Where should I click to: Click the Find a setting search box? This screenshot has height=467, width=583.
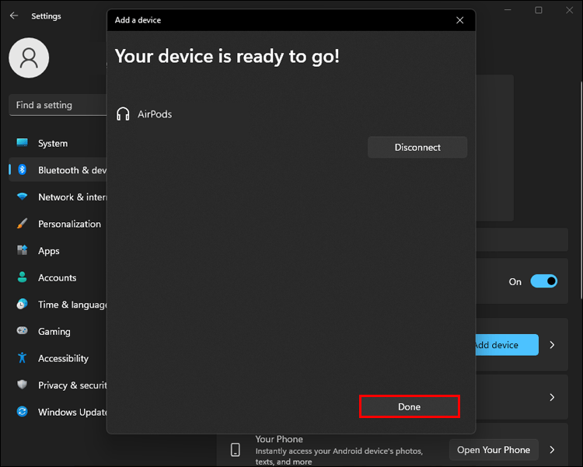point(58,105)
